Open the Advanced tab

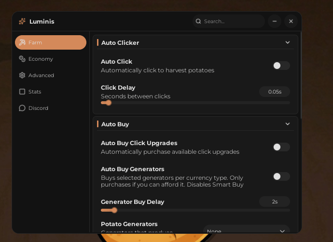51,75
